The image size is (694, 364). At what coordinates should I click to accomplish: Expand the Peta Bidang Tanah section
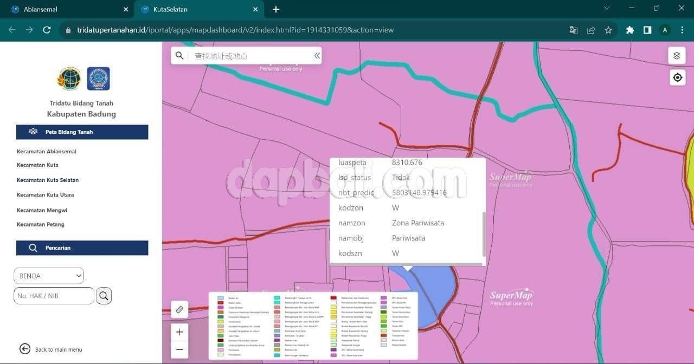tap(82, 132)
